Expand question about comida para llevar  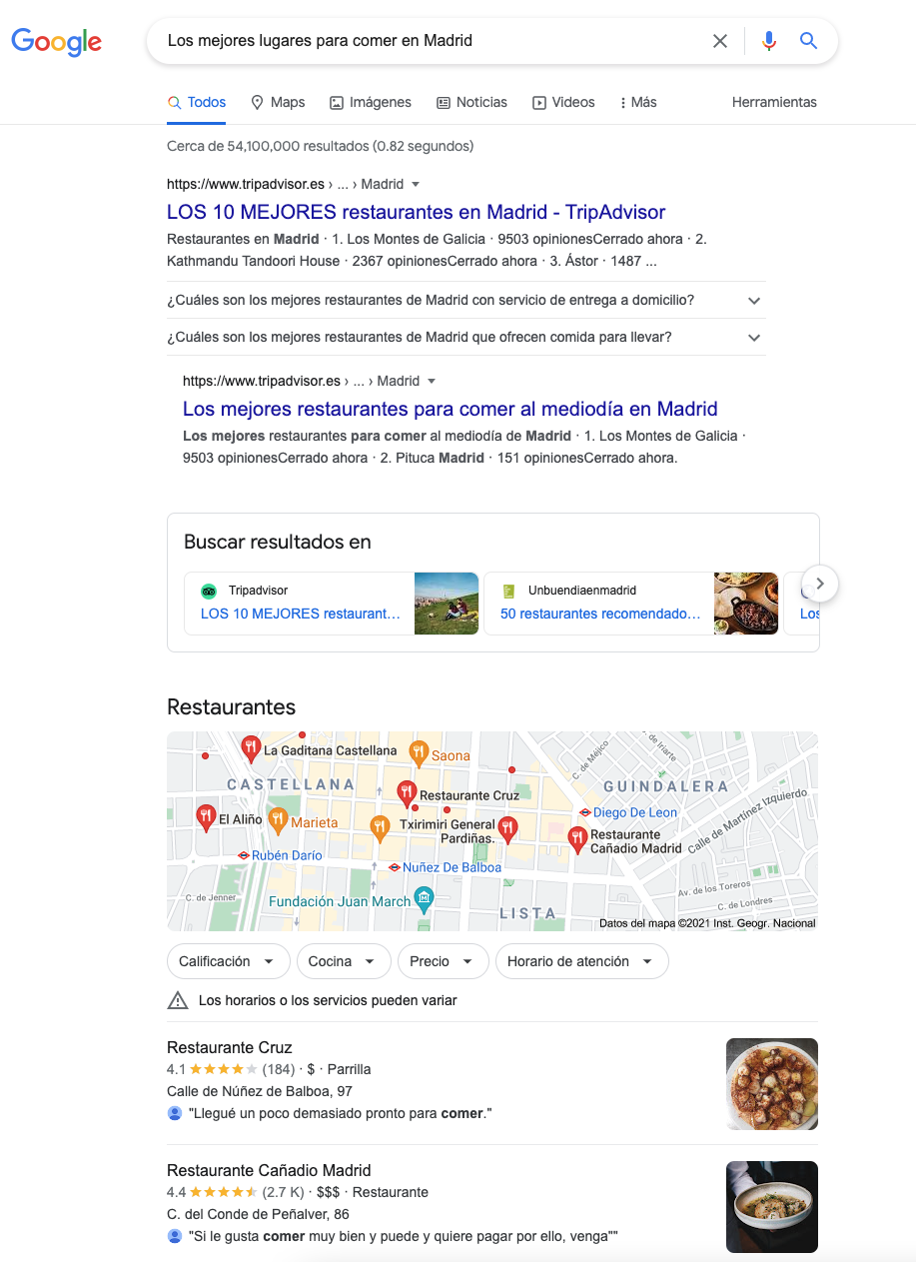click(466, 337)
